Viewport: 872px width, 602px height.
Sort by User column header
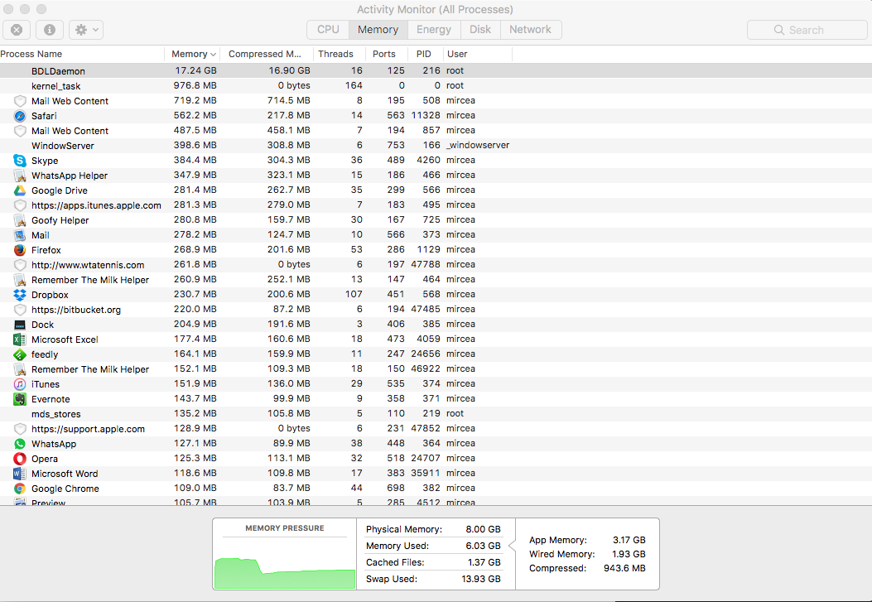(x=477, y=54)
